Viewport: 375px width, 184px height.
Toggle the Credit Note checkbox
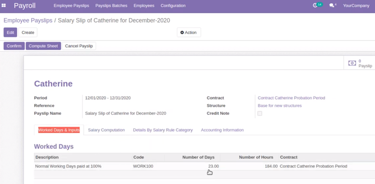point(260,114)
